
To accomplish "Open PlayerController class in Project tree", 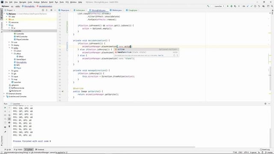I will tap(22, 39).
